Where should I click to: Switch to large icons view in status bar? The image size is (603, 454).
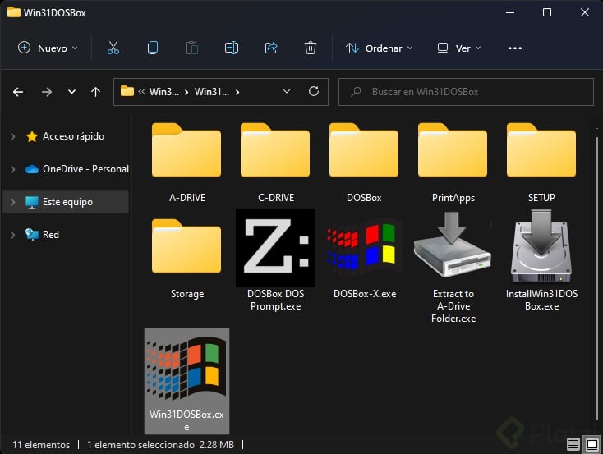coord(592,445)
